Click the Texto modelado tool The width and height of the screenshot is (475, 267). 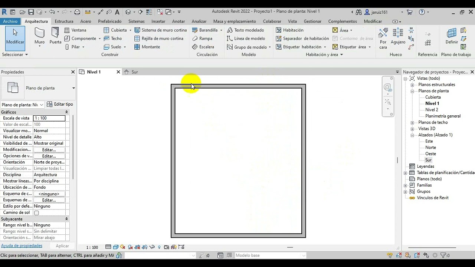coord(245,30)
